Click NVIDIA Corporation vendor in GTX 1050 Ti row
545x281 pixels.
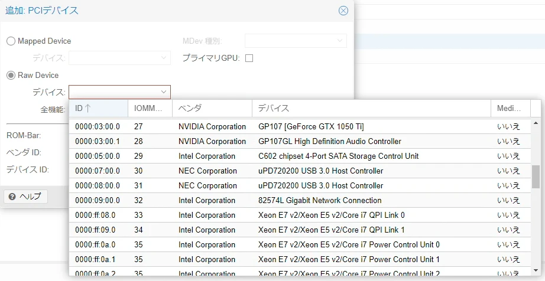pos(212,126)
